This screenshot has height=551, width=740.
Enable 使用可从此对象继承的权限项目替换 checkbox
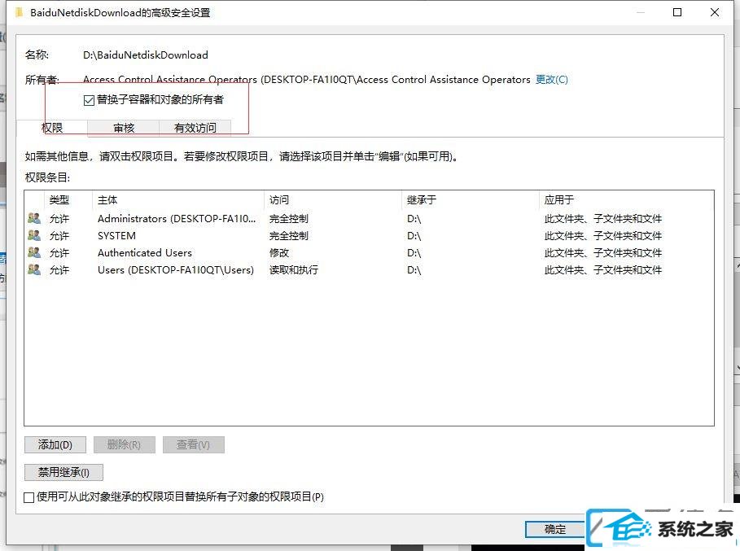[28, 497]
